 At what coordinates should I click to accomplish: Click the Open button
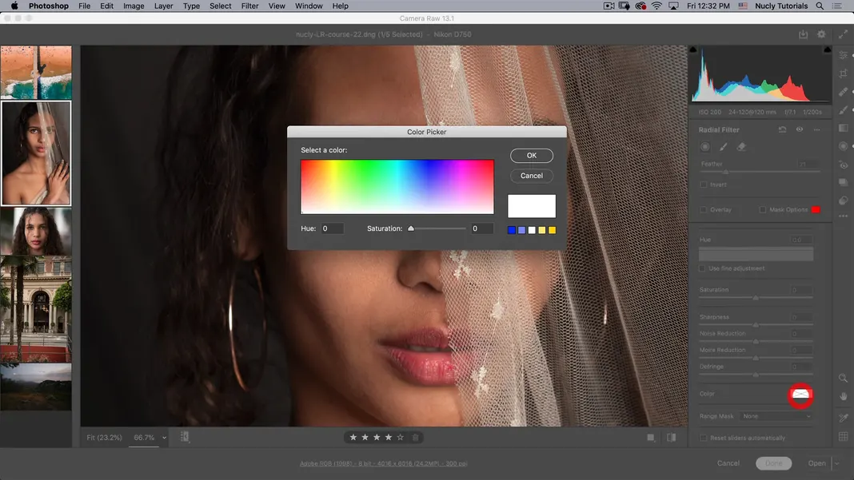[x=816, y=463]
